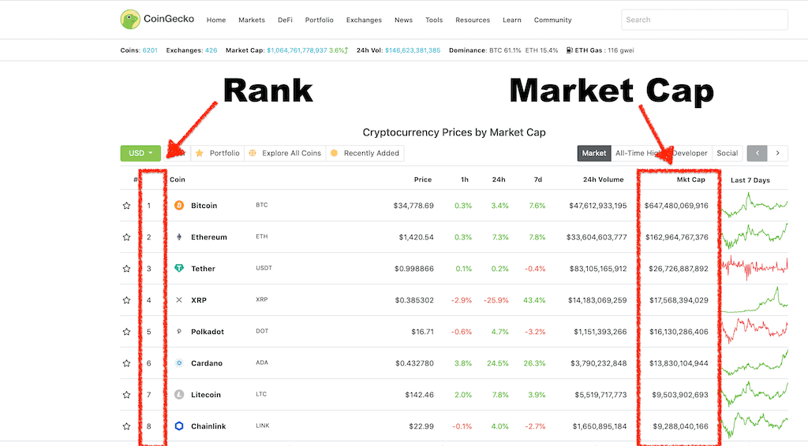The image size is (808, 446).
Task: Favorite XRP with its star icon
Action: 126,300
